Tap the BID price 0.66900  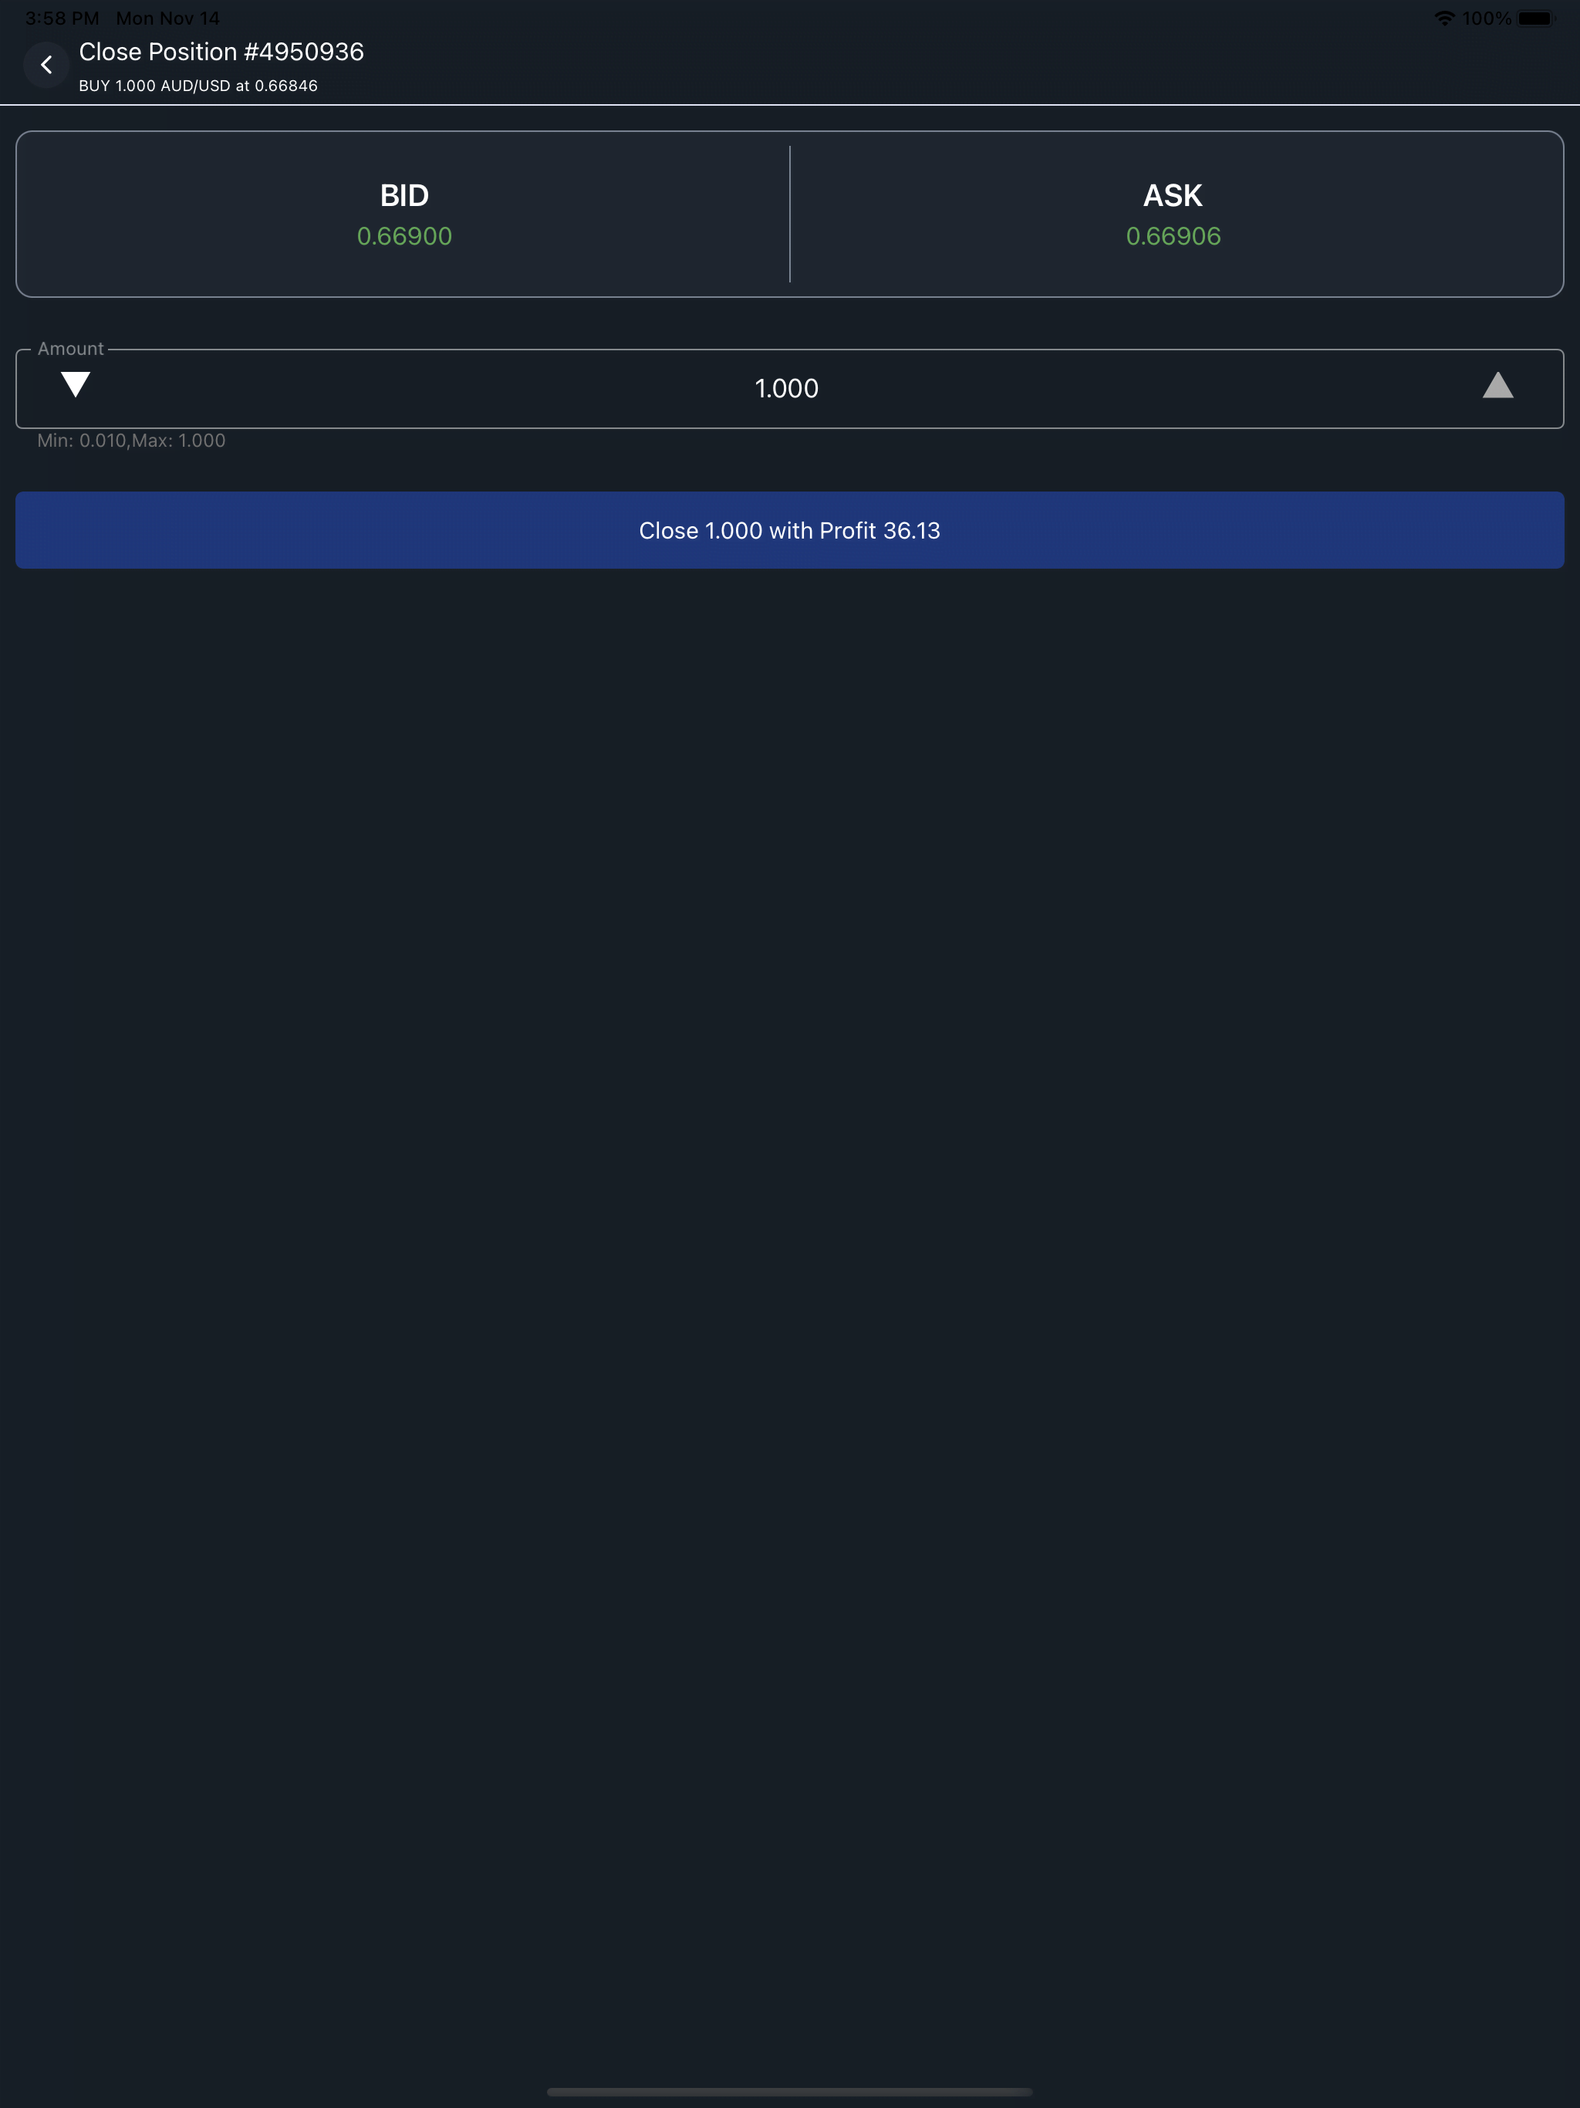pos(404,236)
